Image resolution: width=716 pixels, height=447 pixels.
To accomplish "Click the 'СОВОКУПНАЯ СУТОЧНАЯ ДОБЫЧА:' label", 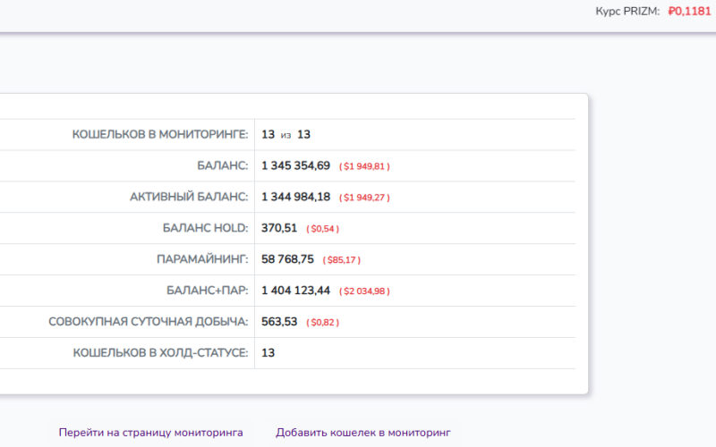I will (x=148, y=322).
